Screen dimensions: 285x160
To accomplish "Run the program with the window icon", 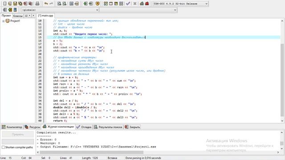I will point(111,4).
